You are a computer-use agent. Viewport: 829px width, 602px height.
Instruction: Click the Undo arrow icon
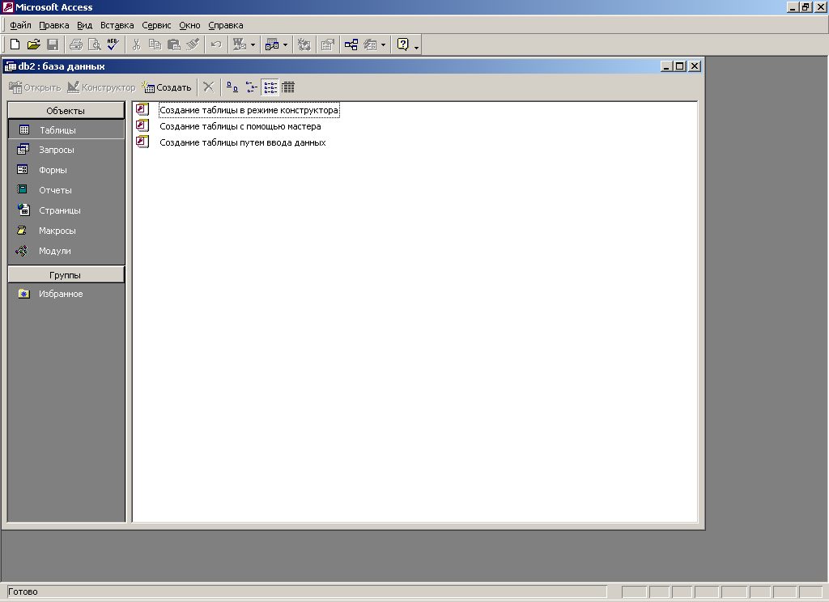(x=215, y=45)
